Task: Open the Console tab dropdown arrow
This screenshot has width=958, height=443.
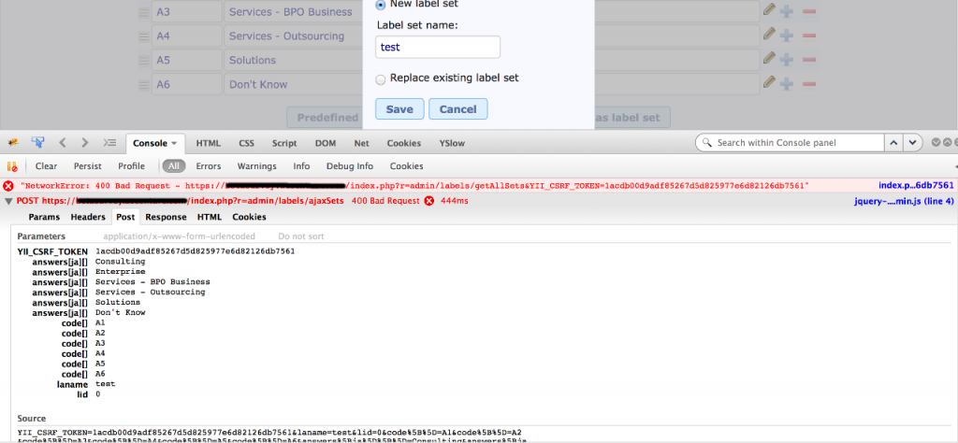Action: 174,144
